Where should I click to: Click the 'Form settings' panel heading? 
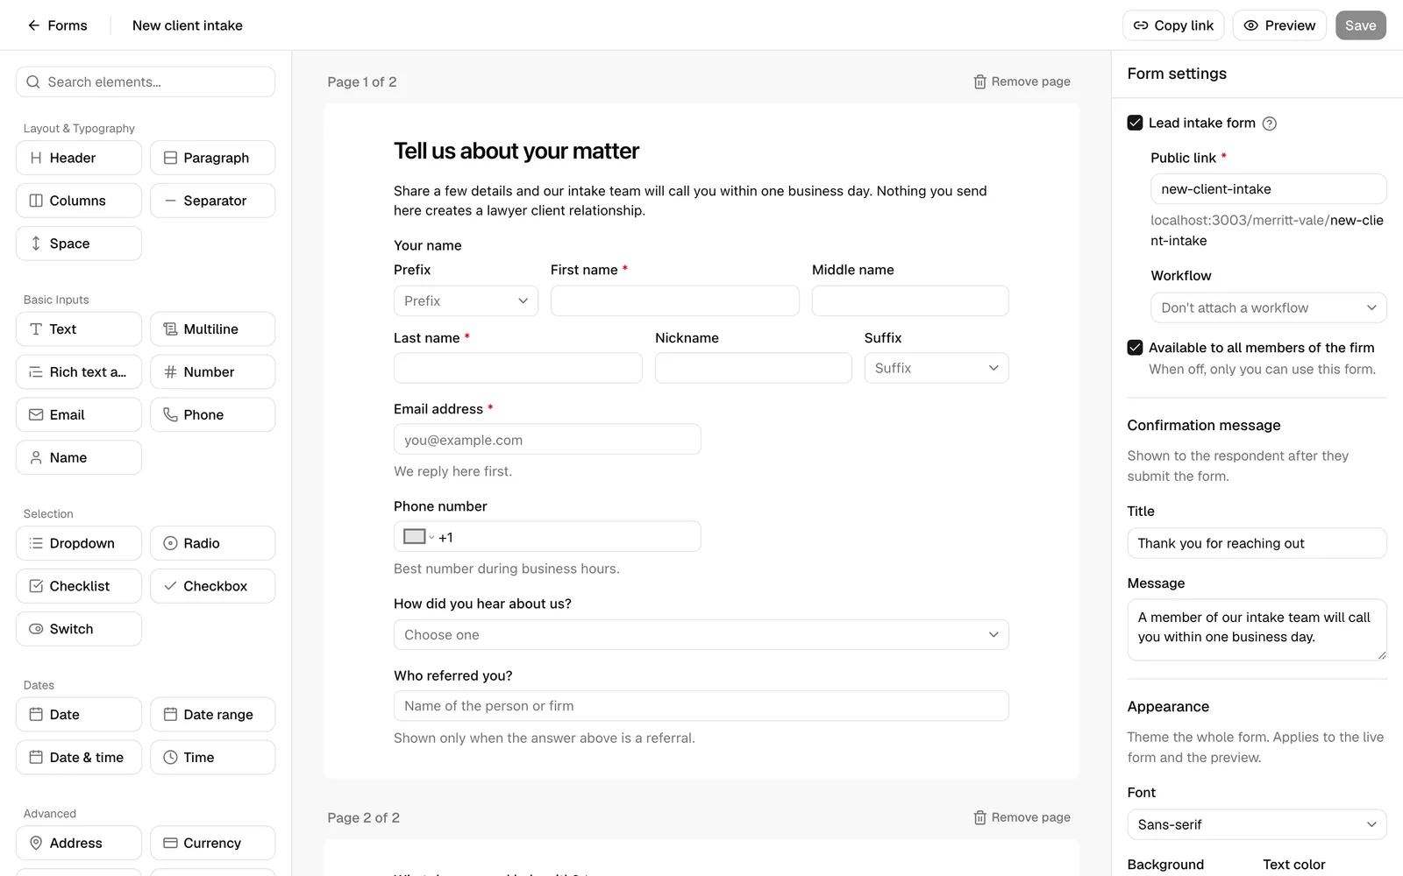click(x=1177, y=74)
